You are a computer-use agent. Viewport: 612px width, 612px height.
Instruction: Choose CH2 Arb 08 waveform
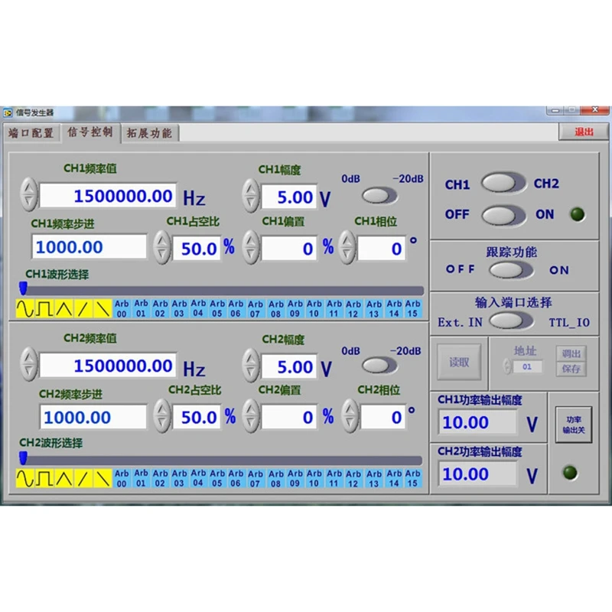click(x=276, y=478)
